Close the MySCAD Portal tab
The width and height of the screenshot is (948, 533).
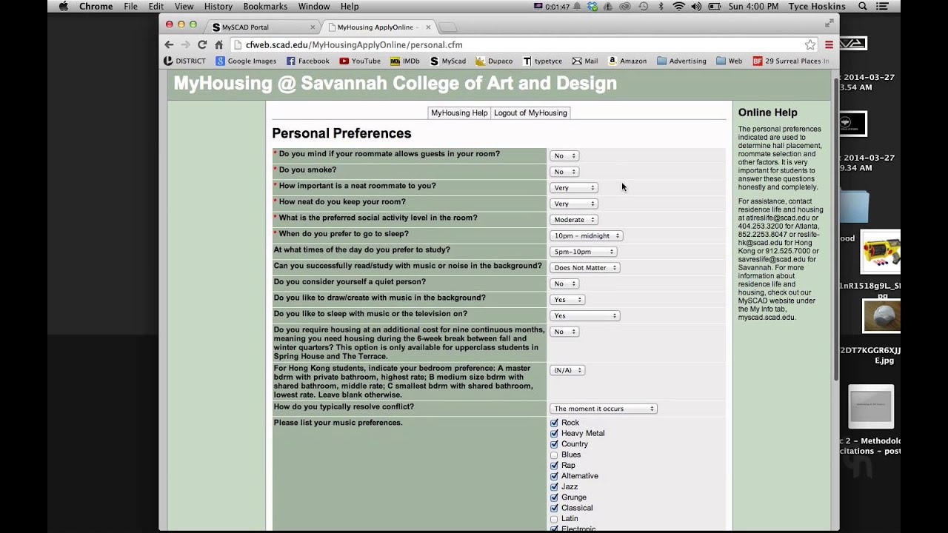click(x=312, y=27)
